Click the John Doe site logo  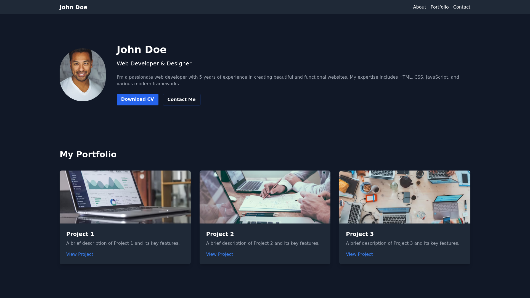coord(73,7)
